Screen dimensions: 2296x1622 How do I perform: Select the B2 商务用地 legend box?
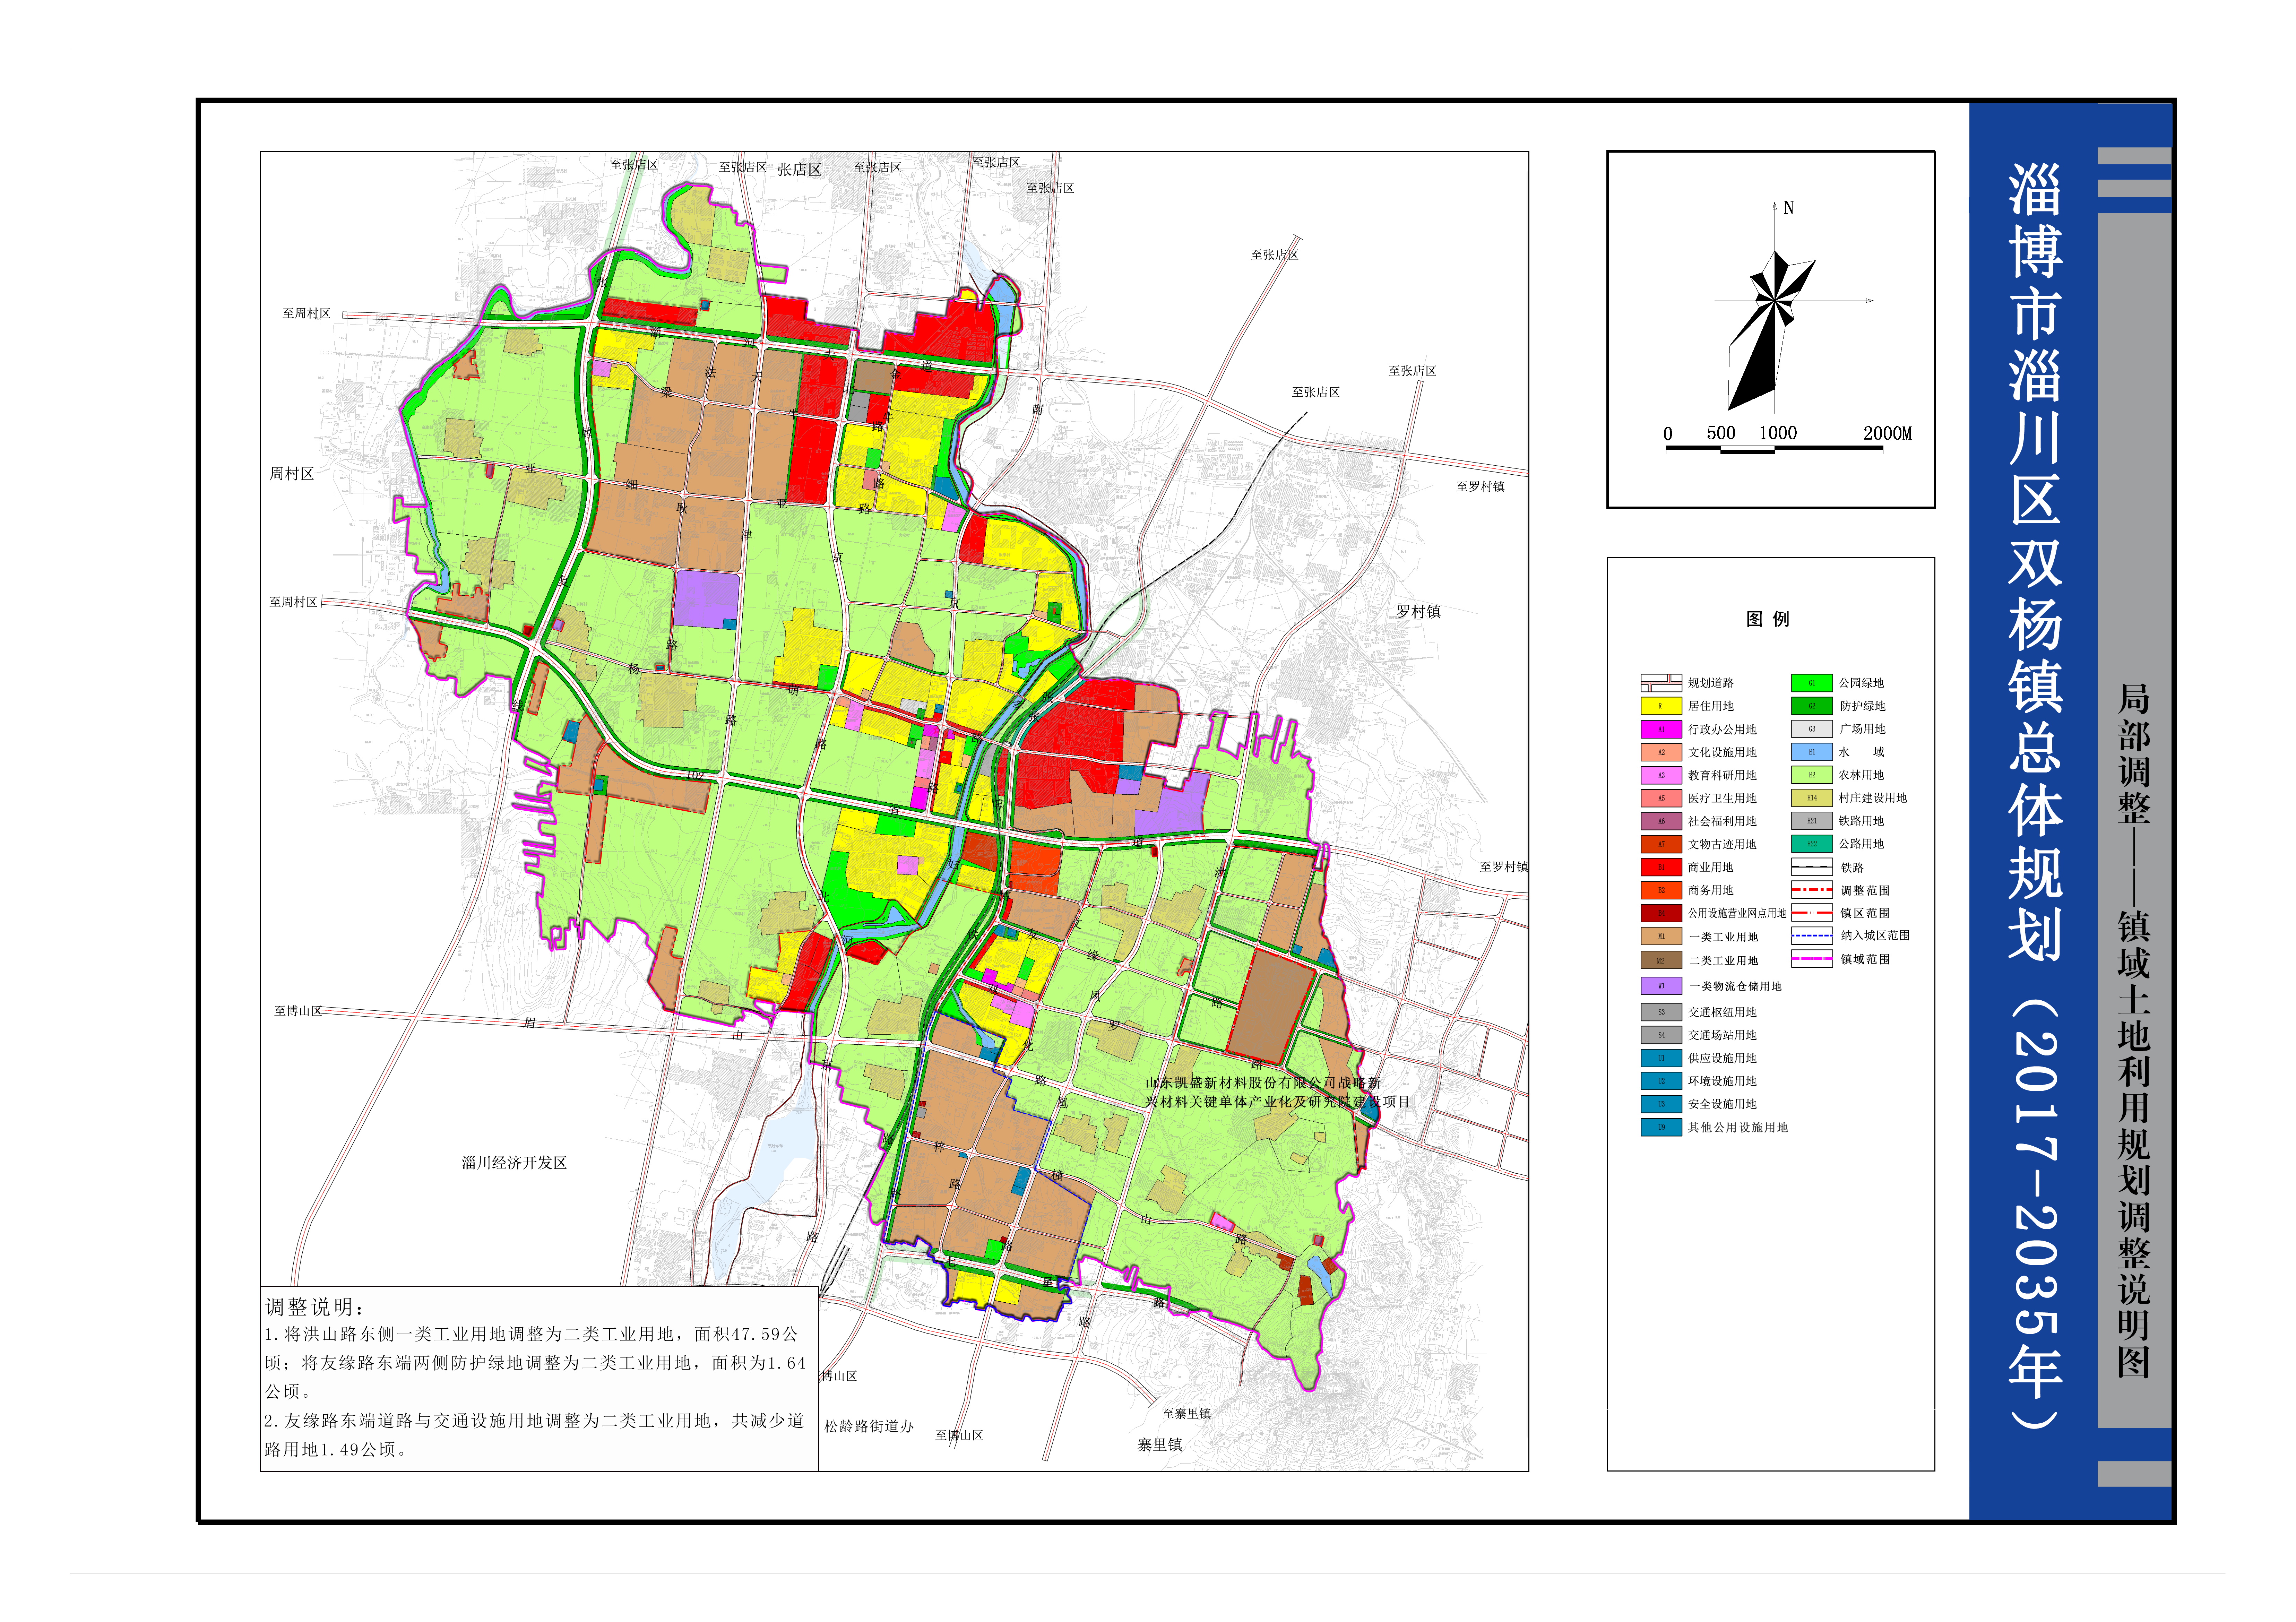pos(1661,890)
